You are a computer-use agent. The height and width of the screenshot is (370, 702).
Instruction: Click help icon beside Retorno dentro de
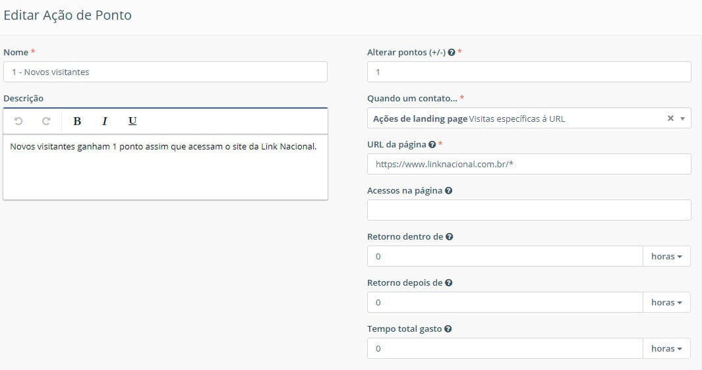pos(449,237)
